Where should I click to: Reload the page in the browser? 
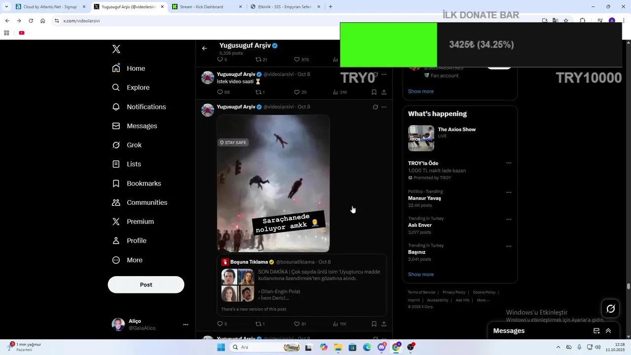(x=31, y=21)
